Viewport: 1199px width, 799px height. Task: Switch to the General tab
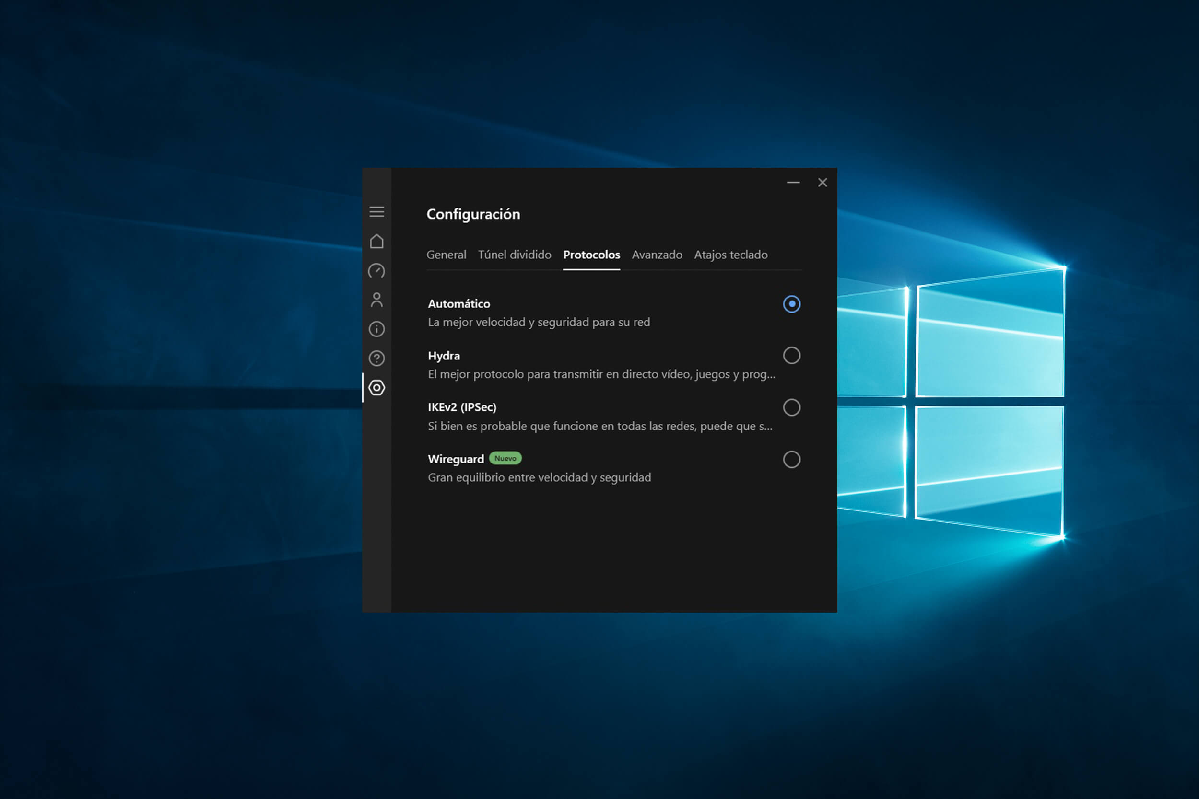click(446, 255)
